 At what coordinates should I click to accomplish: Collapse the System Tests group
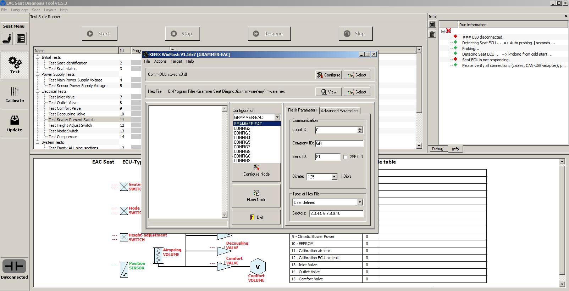[x=38, y=142]
